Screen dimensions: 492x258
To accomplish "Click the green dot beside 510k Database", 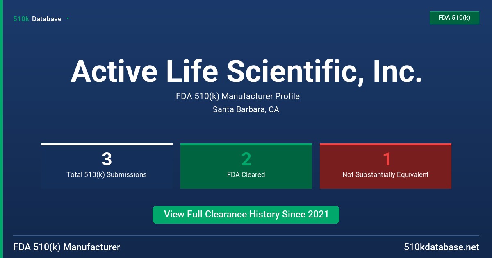I will tap(68, 18).
